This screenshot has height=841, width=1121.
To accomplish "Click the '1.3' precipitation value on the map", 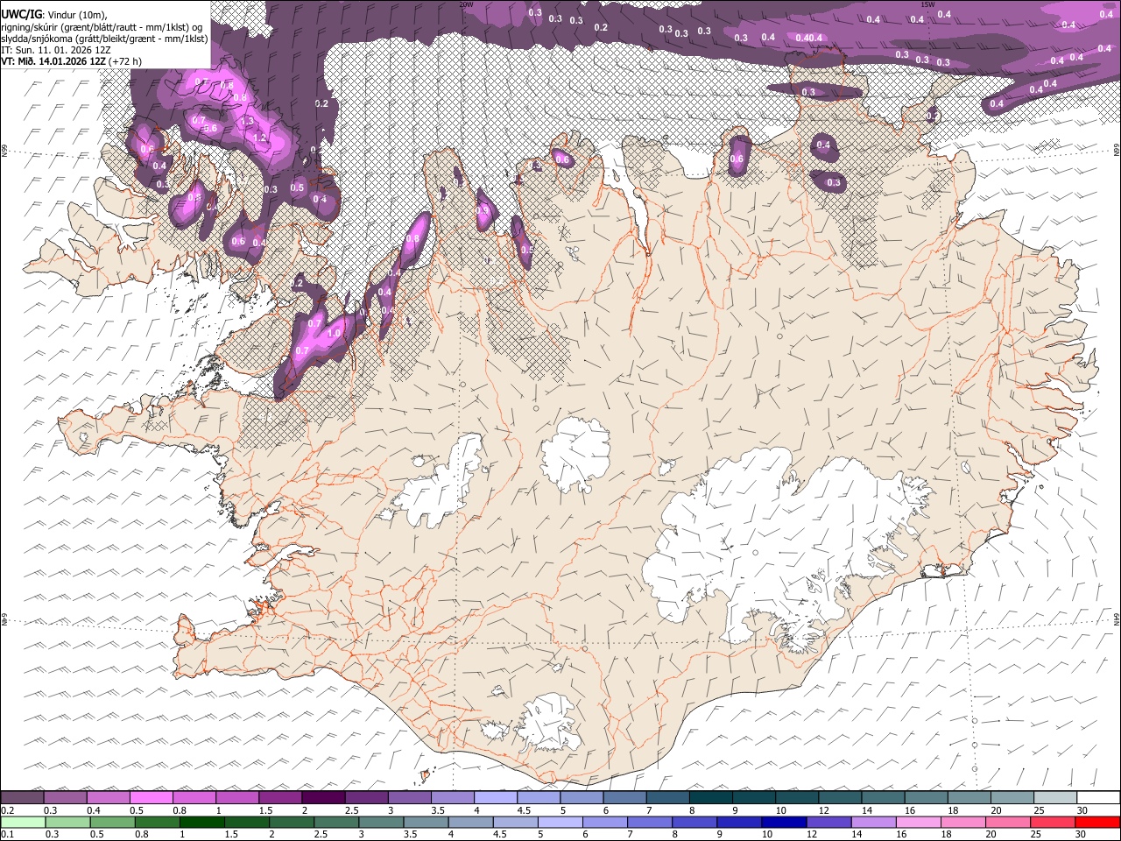I will [x=247, y=121].
